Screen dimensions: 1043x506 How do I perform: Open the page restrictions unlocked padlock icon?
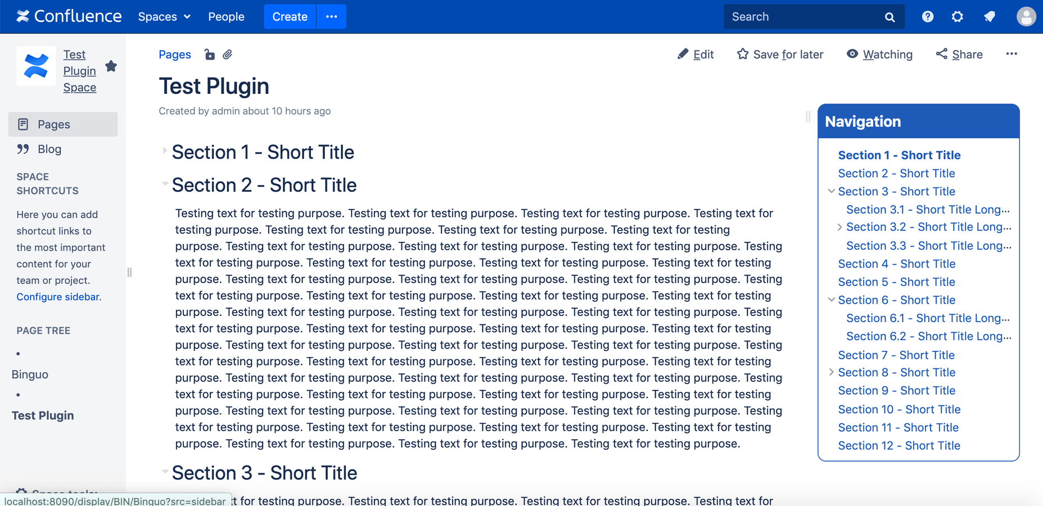point(209,55)
